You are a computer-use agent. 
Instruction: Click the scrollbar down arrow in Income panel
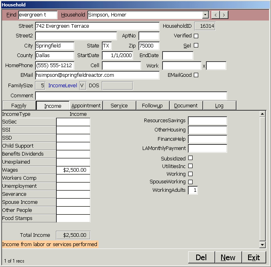263,245
